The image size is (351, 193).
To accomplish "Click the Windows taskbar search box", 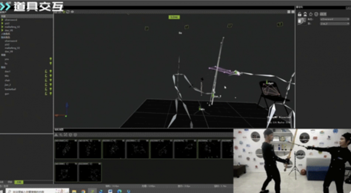I will [x=35, y=191].
